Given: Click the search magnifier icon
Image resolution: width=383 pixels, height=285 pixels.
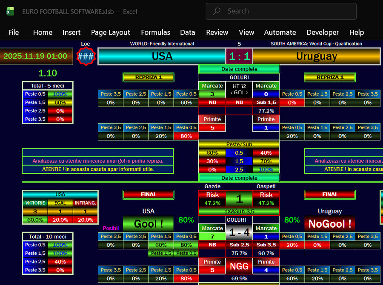Looking at the screenshot, I should pos(217,11).
